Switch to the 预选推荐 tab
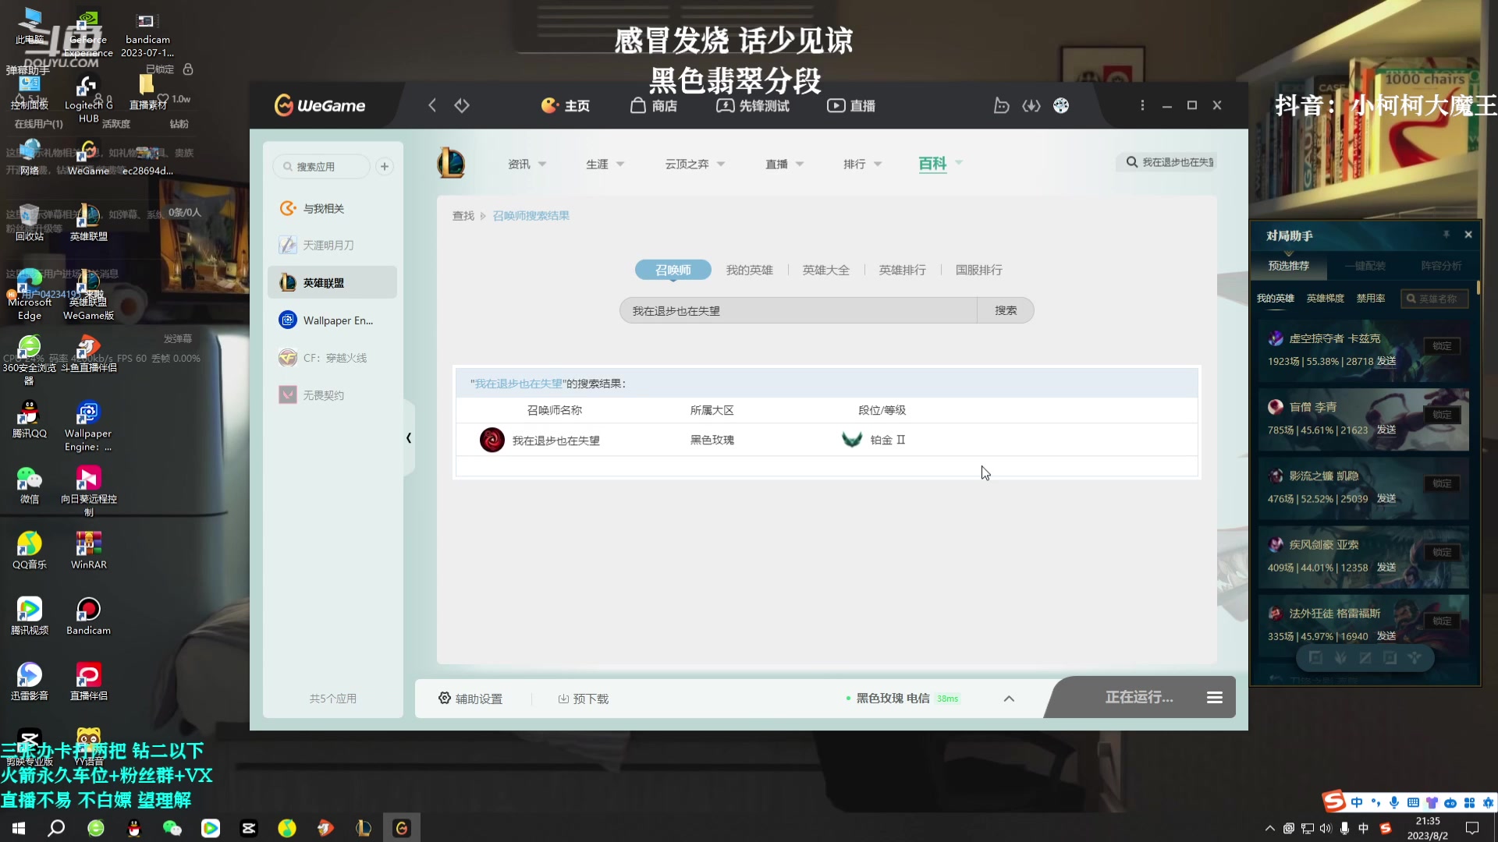Image resolution: width=1498 pixels, height=842 pixels. 1288,266
